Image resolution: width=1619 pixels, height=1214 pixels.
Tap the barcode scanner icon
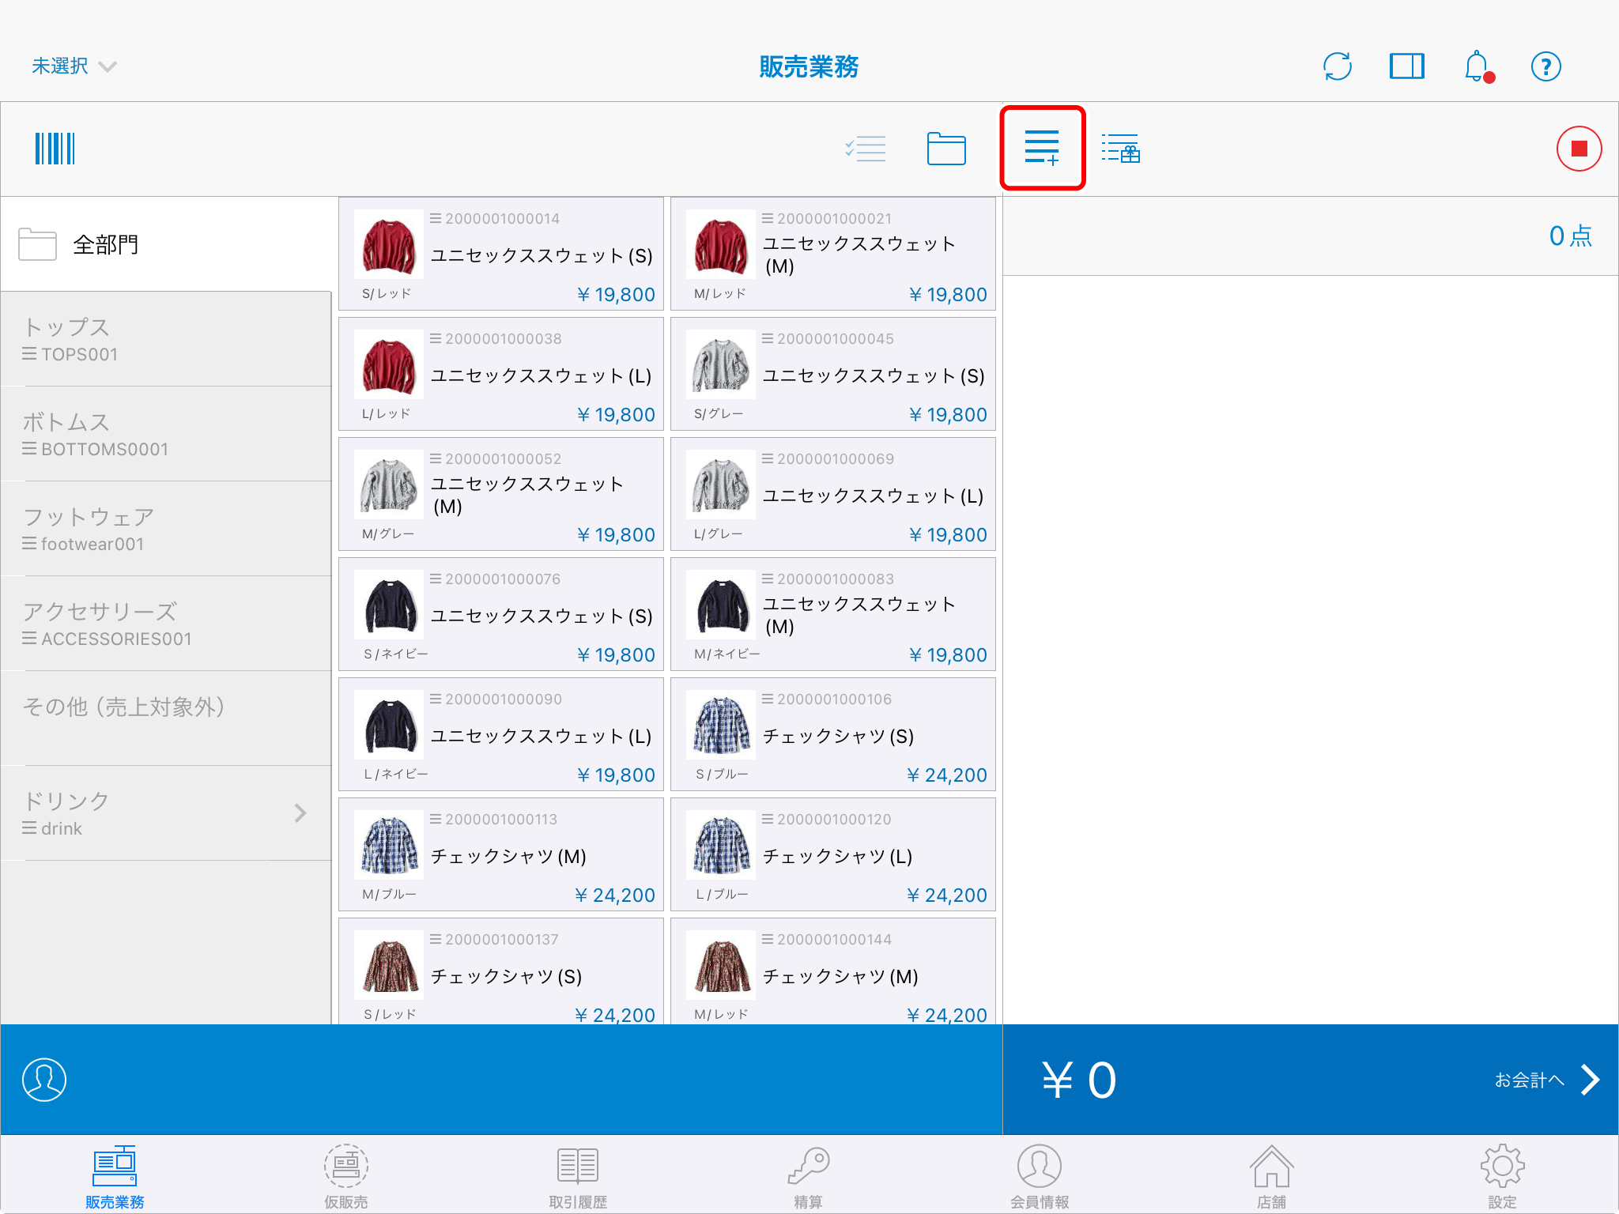point(55,149)
